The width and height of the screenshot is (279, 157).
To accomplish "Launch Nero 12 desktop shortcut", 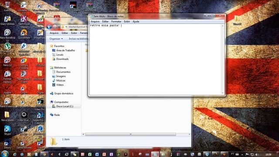I will click(7, 61).
